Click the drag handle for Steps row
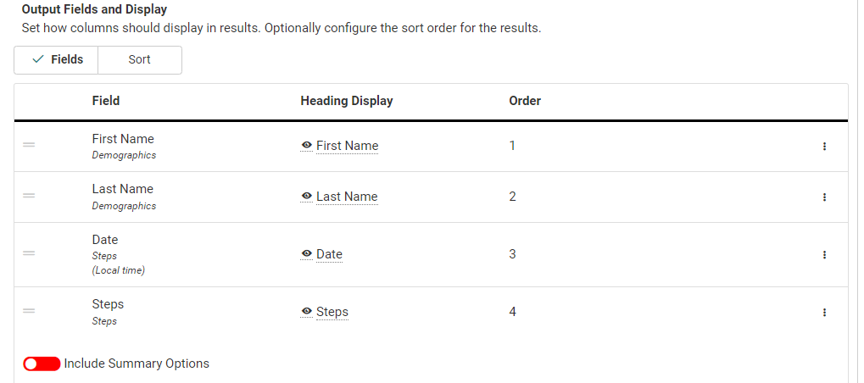864x383 pixels. (29, 312)
